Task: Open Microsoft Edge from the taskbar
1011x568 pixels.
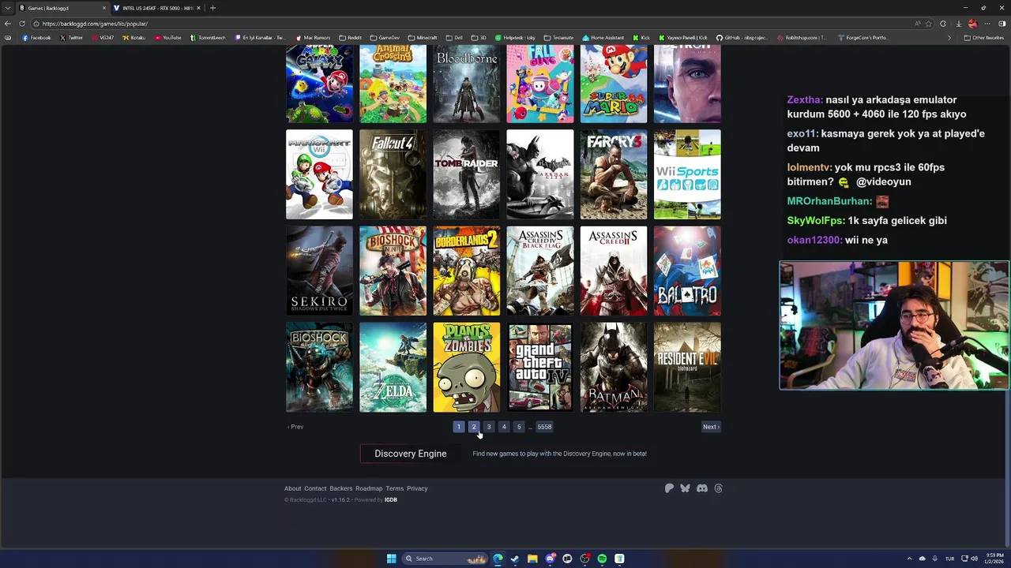Action: pos(498,559)
